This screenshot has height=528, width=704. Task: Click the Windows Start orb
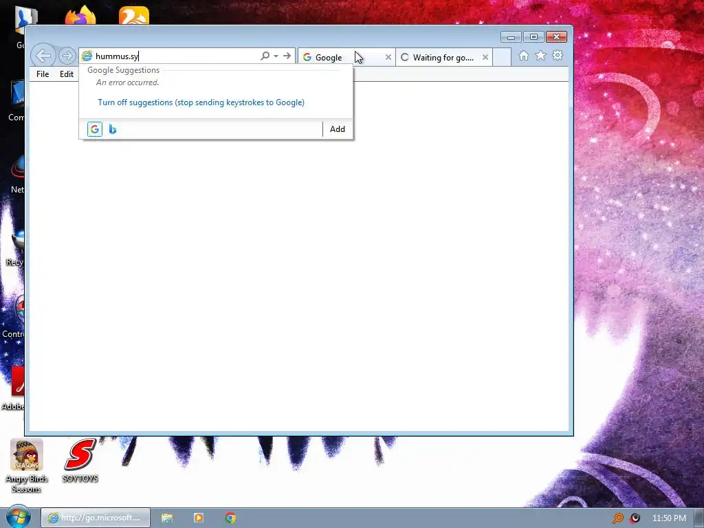point(19,516)
